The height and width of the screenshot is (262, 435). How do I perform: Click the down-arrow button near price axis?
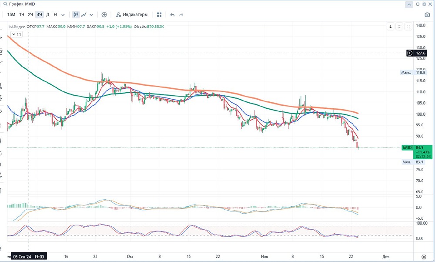(x=391, y=27)
